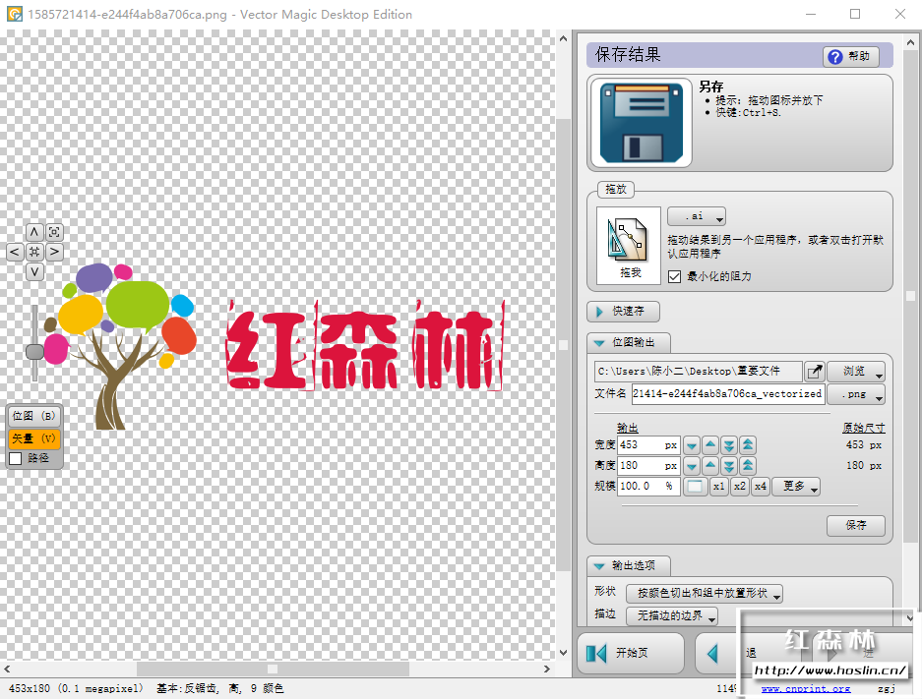Open the 更多 scale options dropdown
The image size is (922, 699).
(796, 487)
